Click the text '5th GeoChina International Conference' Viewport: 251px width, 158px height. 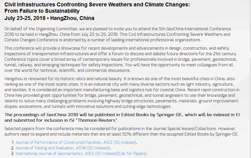(x=195, y=29)
